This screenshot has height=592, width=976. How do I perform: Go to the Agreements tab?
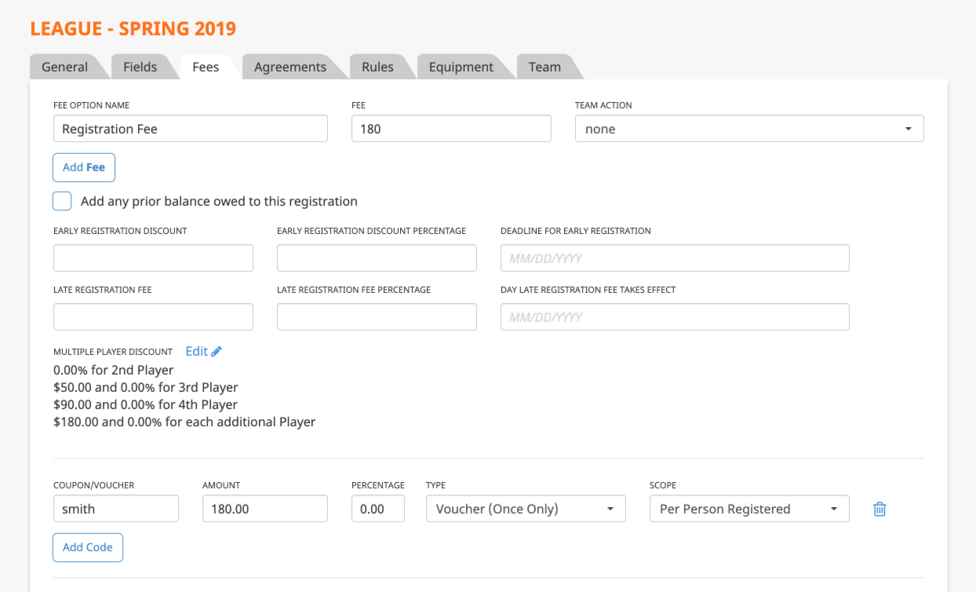point(290,67)
